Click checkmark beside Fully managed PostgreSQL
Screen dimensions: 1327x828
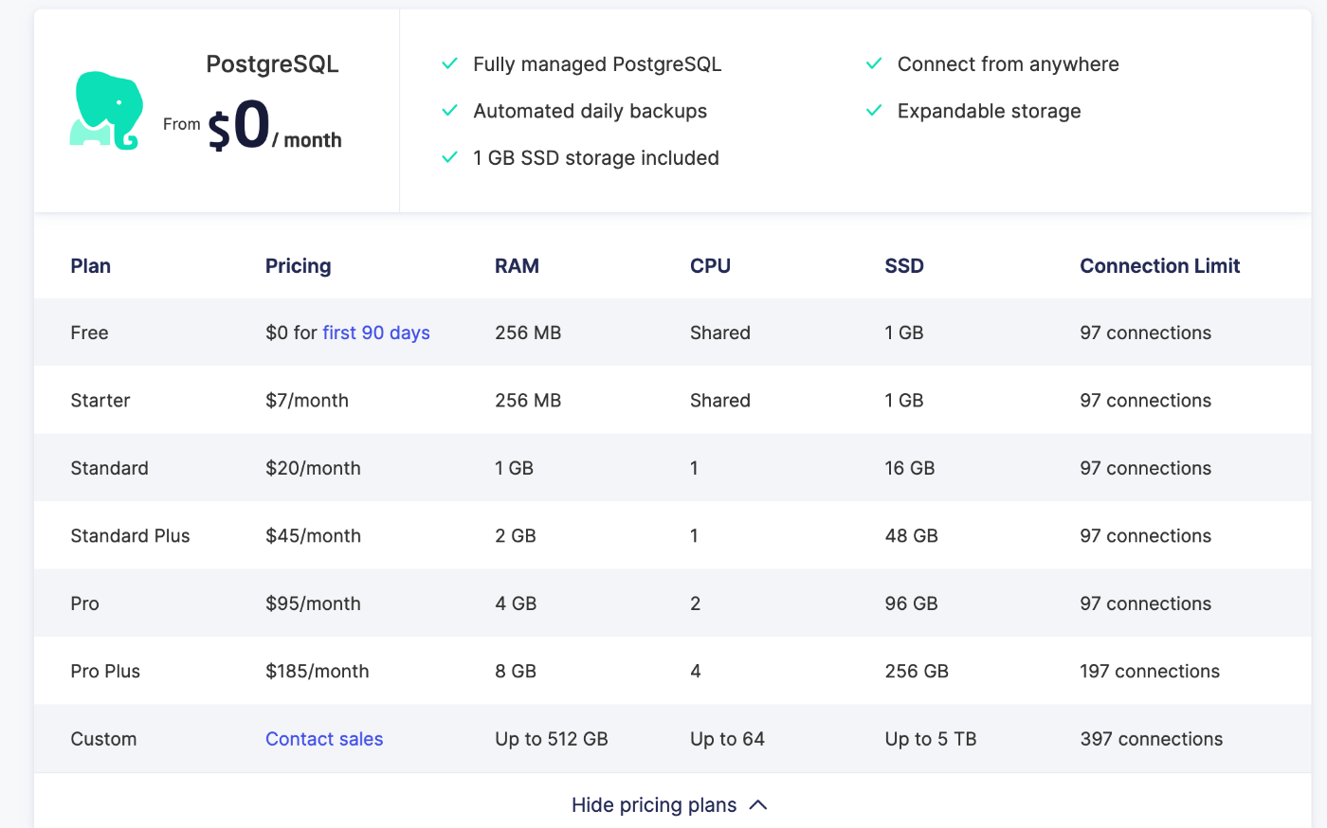coord(450,63)
